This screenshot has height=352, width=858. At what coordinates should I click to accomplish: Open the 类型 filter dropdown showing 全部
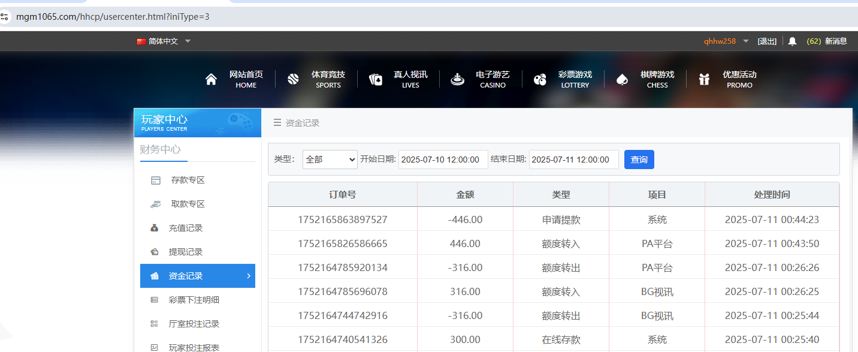pos(330,159)
